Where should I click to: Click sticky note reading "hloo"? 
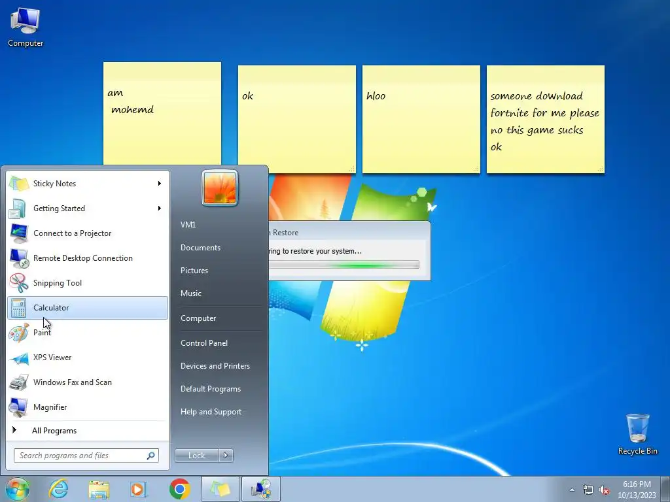coord(421,119)
